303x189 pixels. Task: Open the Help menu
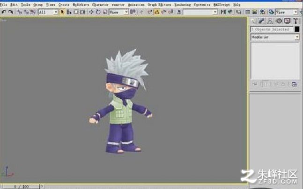(236, 5)
